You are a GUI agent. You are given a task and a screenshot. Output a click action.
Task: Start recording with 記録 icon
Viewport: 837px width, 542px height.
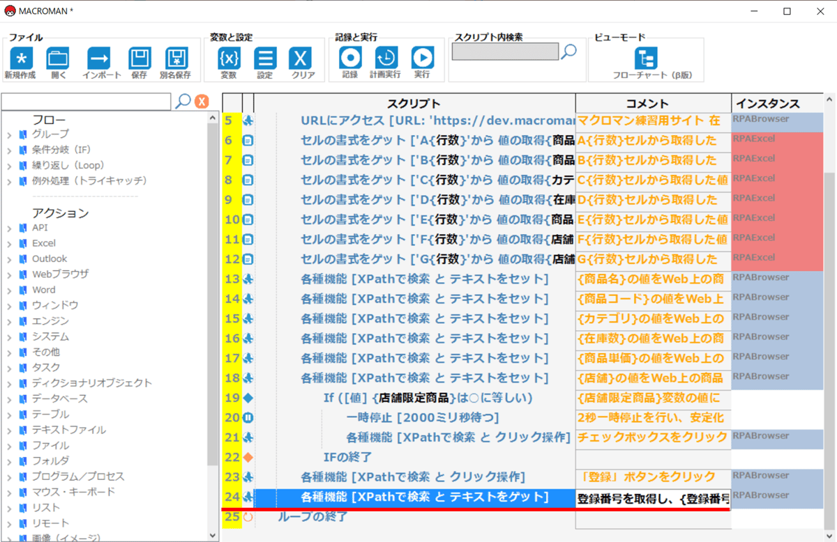point(350,58)
